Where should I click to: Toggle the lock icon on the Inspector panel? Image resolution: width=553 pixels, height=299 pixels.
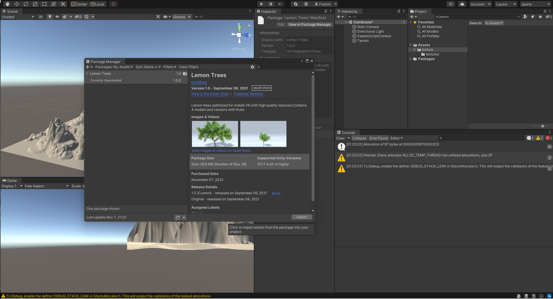pyautogui.click(x=326, y=11)
